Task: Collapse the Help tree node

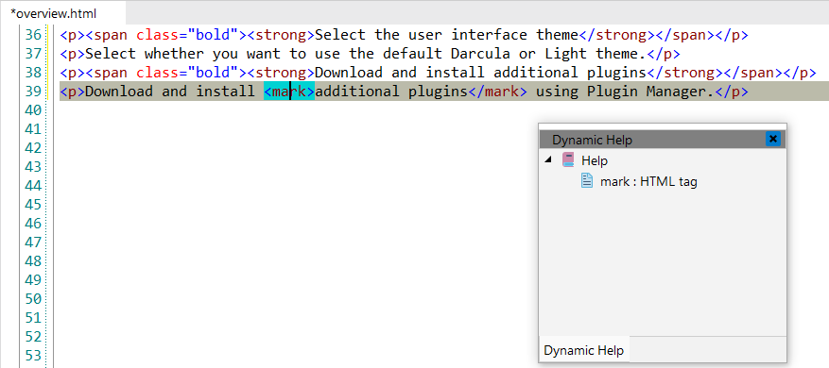Action: pyautogui.click(x=547, y=159)
